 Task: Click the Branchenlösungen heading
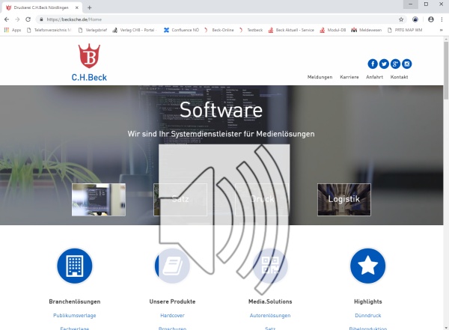pos(75,302)
